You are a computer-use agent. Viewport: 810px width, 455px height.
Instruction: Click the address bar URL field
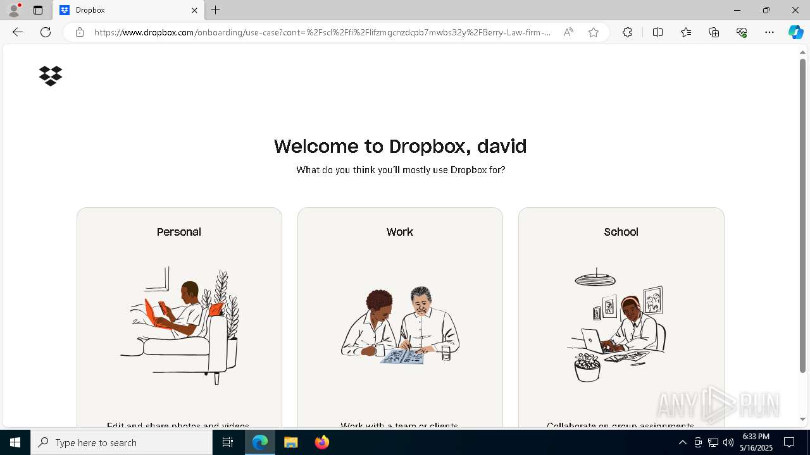point(323,32)
